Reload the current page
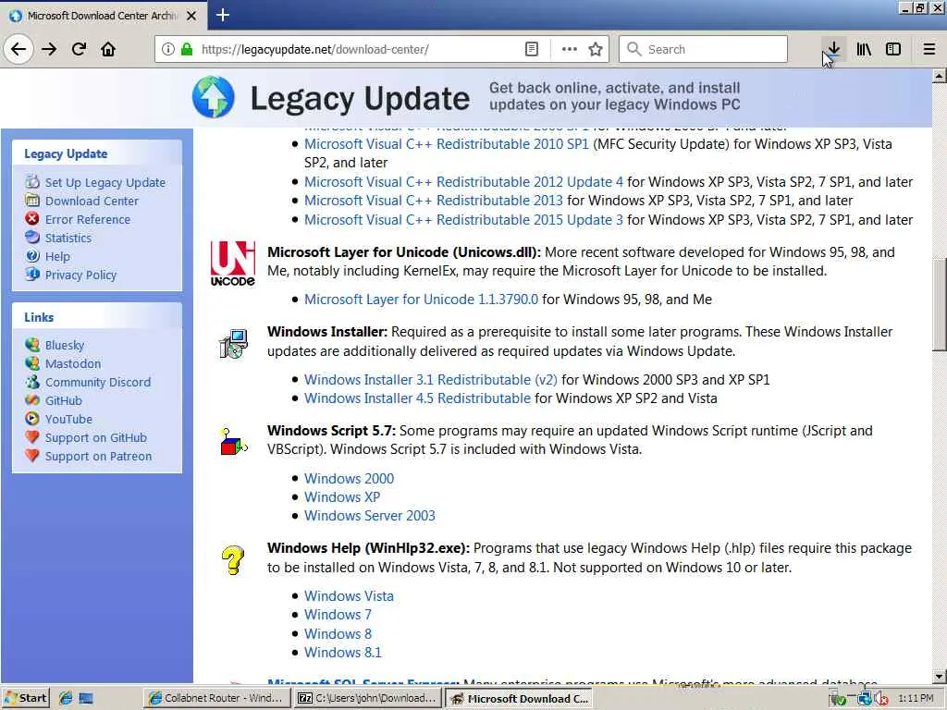The image size is (947, 710). (80, 49)
